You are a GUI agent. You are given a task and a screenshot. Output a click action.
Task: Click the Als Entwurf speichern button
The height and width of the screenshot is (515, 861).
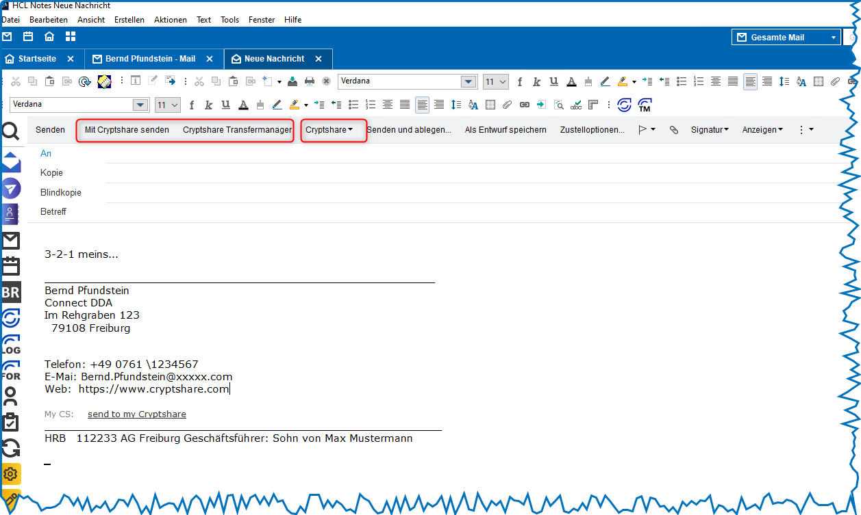(x=505, y=130)
